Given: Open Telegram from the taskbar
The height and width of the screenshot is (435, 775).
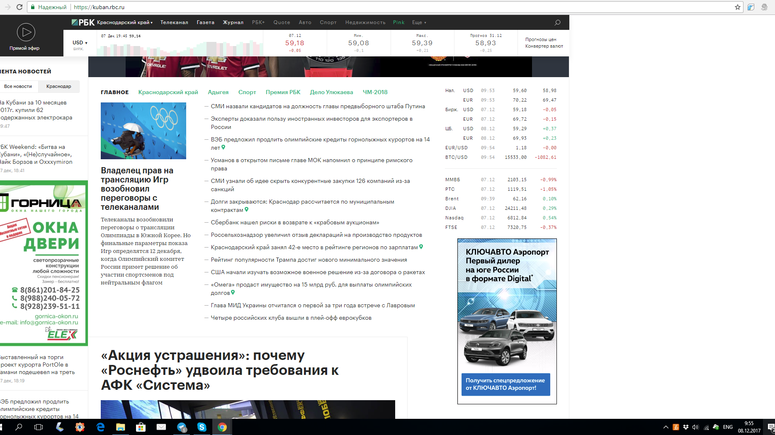Looking at the screenshot, I should click(x=182, y=427).
